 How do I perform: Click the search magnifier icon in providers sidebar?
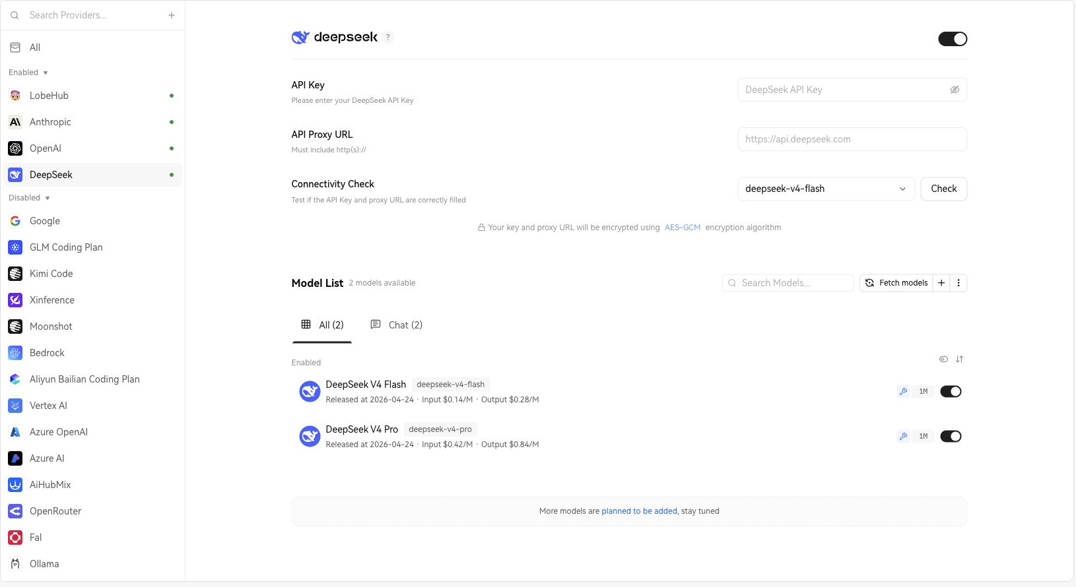coord(15,15)
